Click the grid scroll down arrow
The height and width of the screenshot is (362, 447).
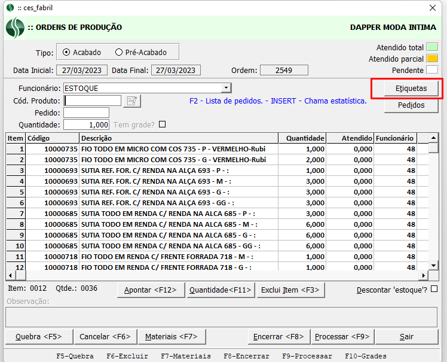[x=433, y=266]
